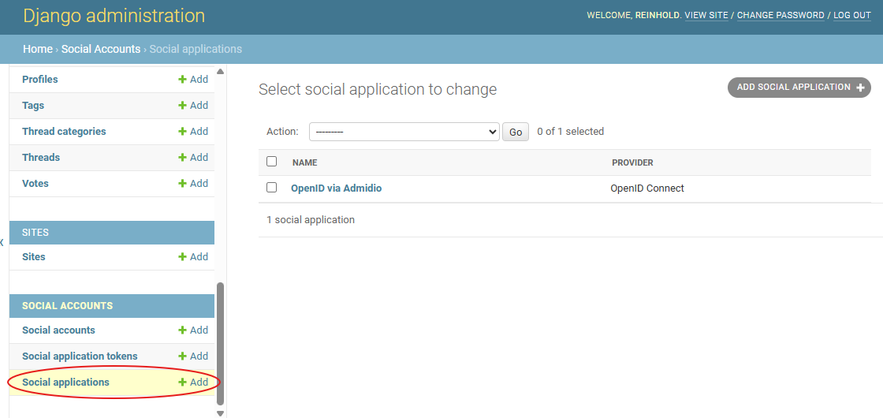Sort the table by the Name column header
Screen dimensions: 883x418
(x=304, y=162)
